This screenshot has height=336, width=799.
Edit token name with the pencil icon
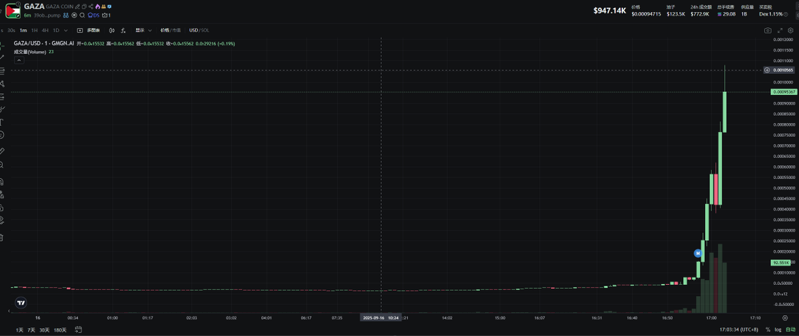[77, 7]
